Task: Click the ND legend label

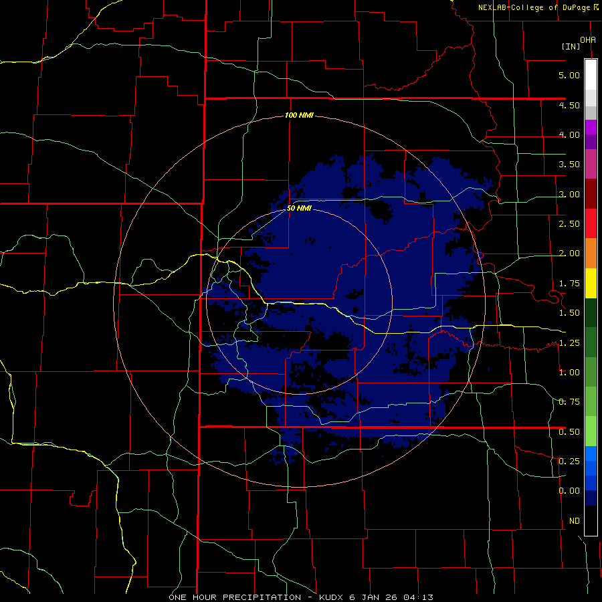Action: tap(575, 521)
